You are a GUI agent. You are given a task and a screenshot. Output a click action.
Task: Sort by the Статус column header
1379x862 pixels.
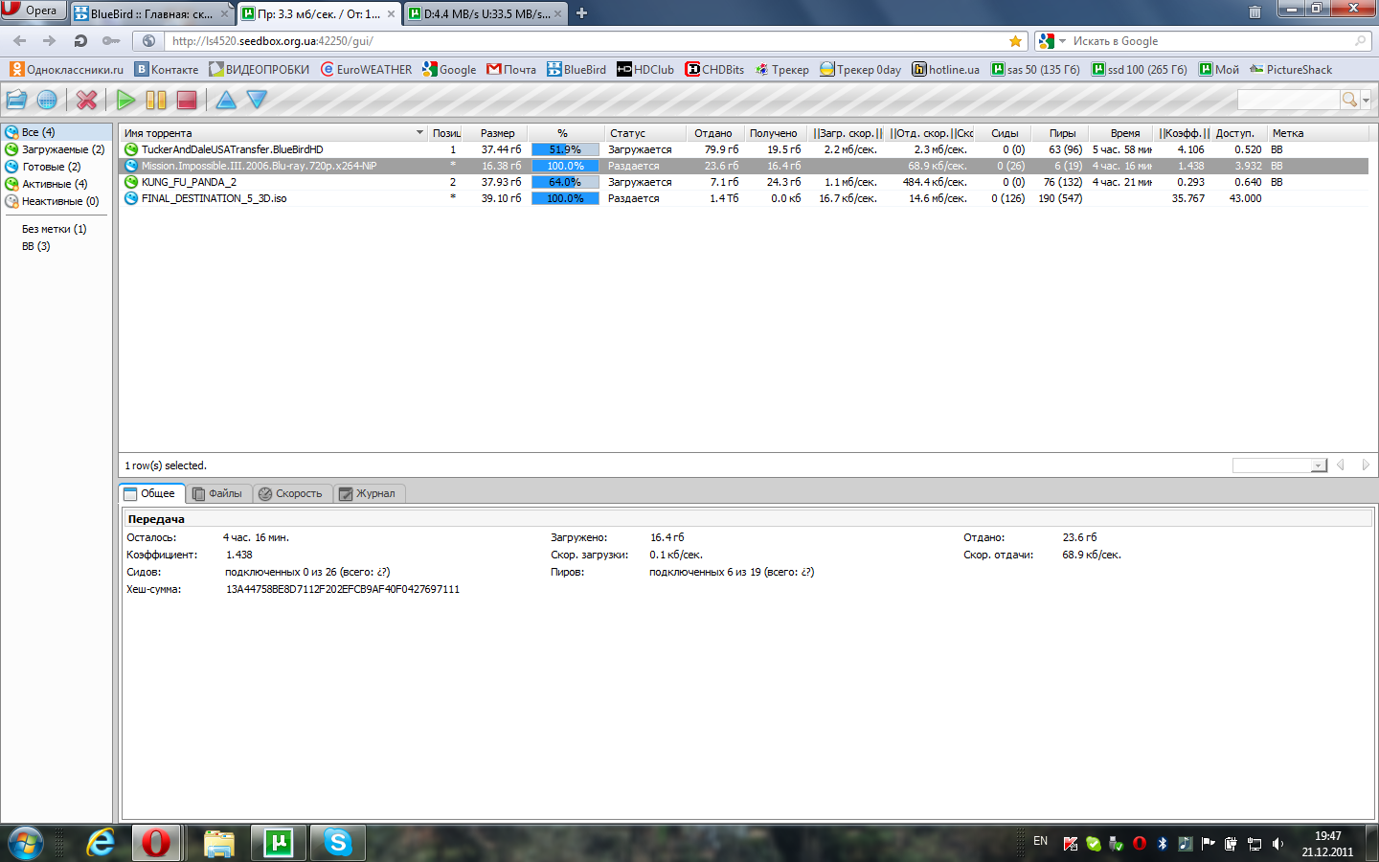click(x=644, y=133)
